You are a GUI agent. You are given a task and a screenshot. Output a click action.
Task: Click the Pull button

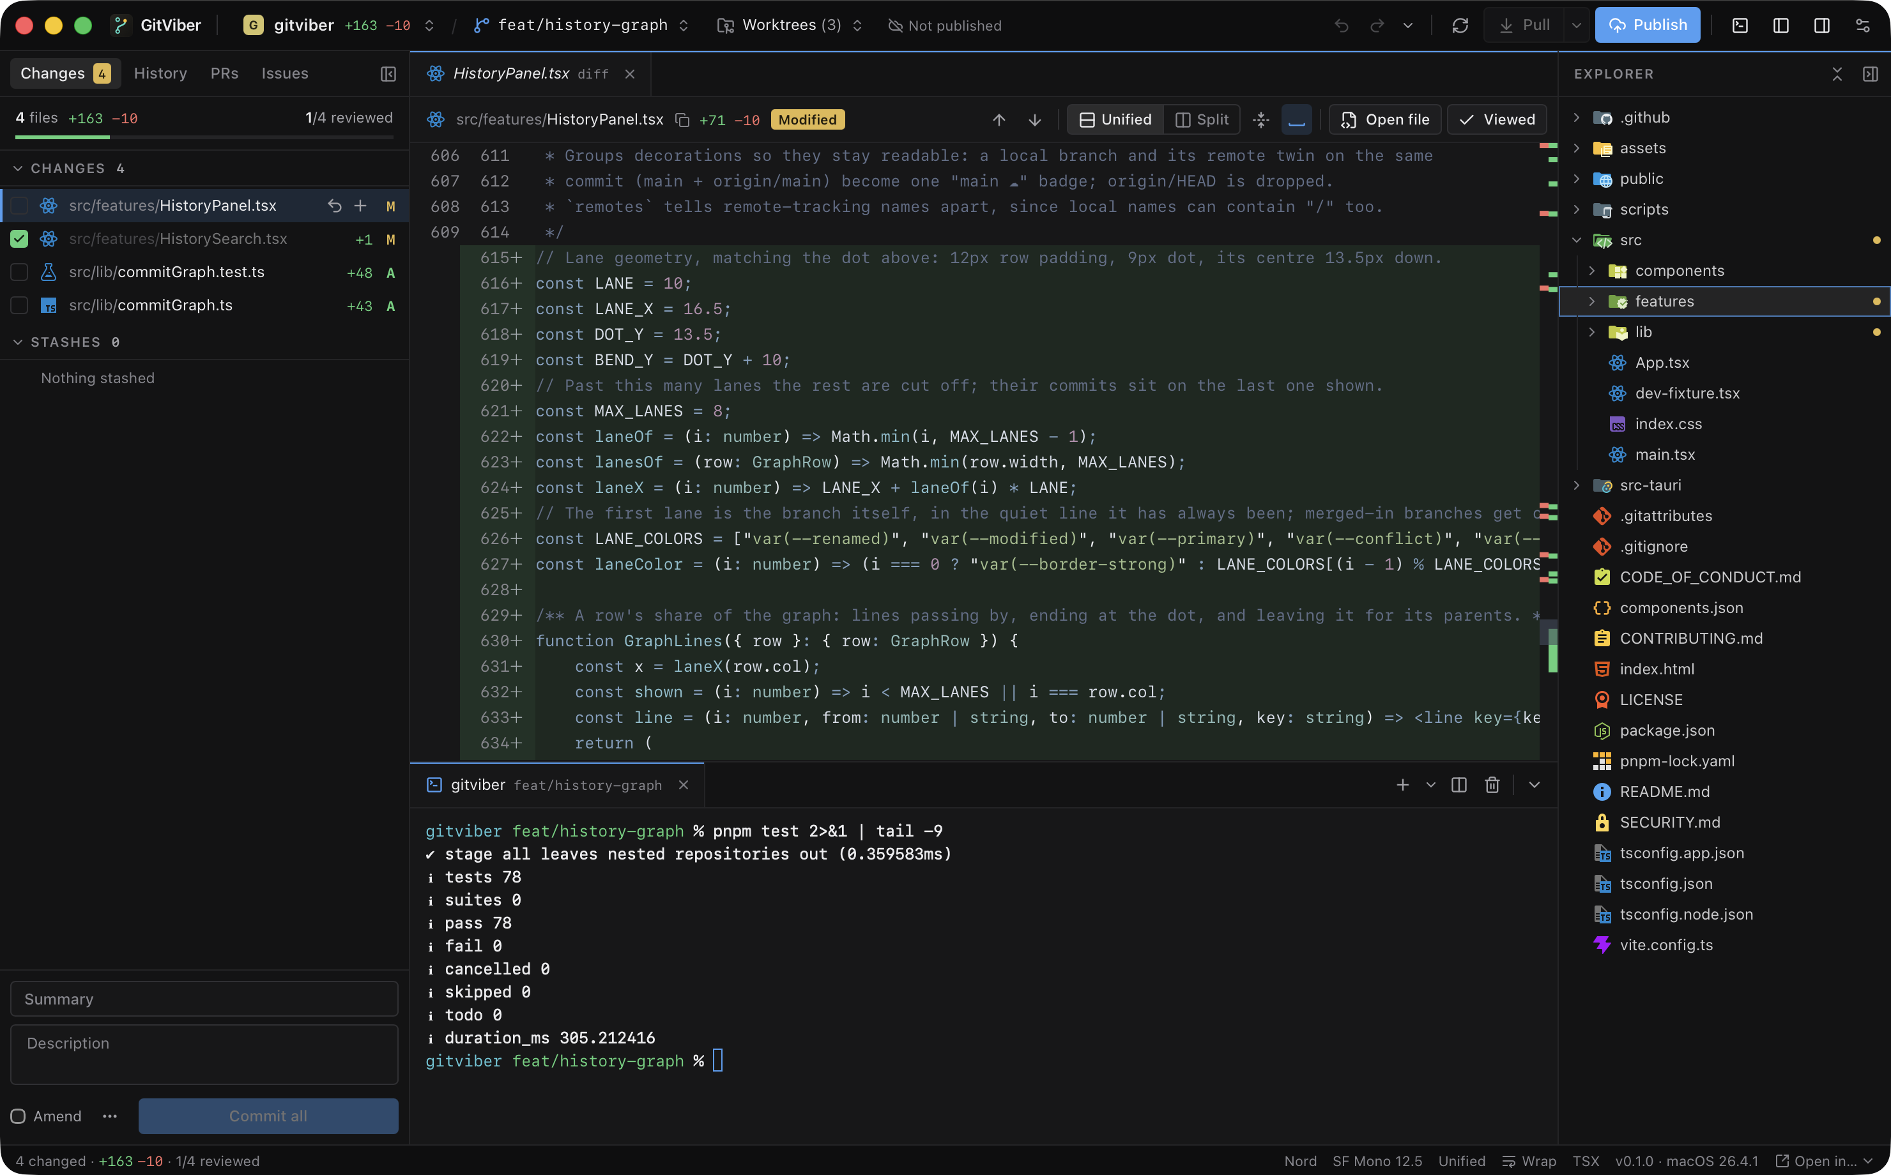1524,26
